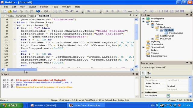Pin the Properties panel
This screenshot has height=108, width=193.
pos(187,63)
